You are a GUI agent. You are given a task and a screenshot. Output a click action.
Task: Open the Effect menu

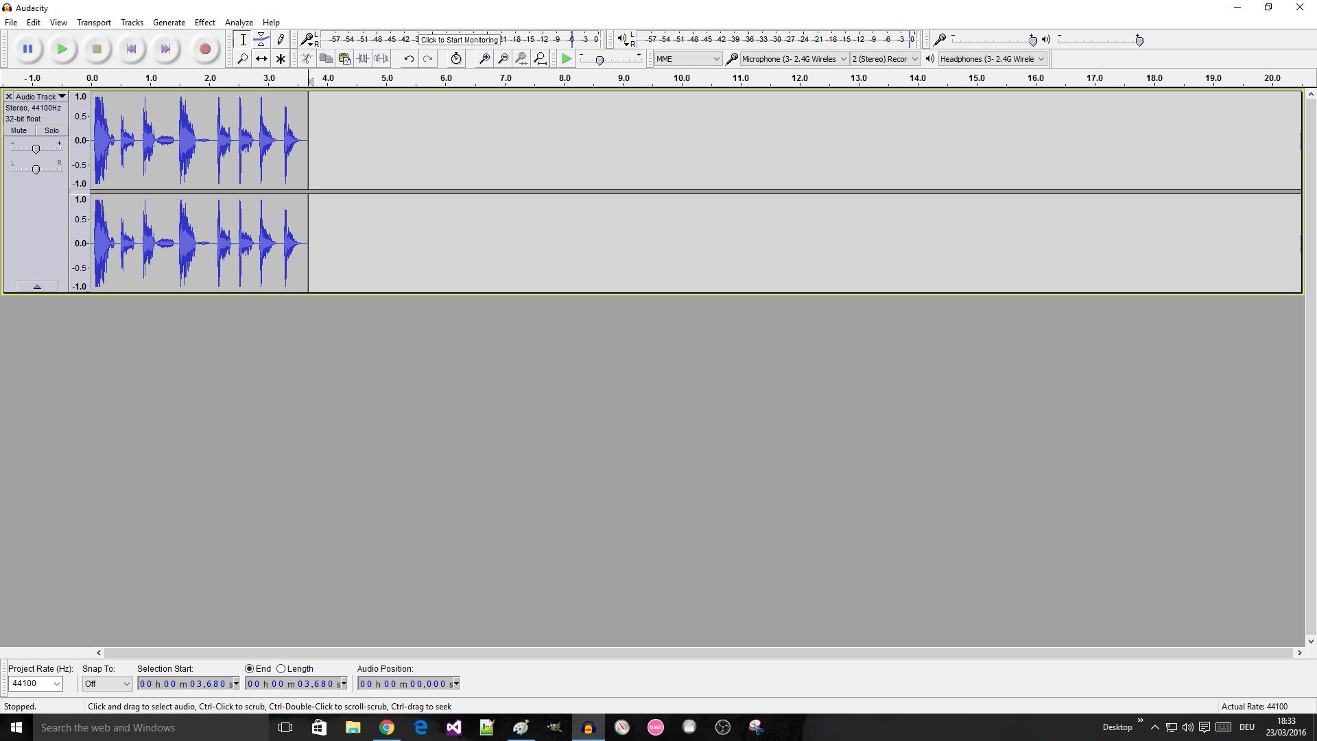tap(204, 22)
